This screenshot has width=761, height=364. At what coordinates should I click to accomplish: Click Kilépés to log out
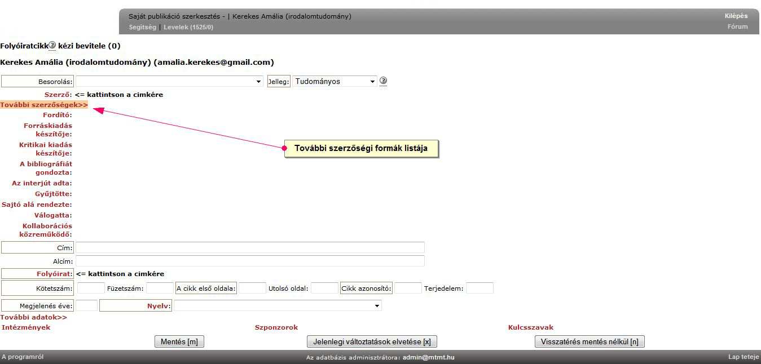coord(736,16)
